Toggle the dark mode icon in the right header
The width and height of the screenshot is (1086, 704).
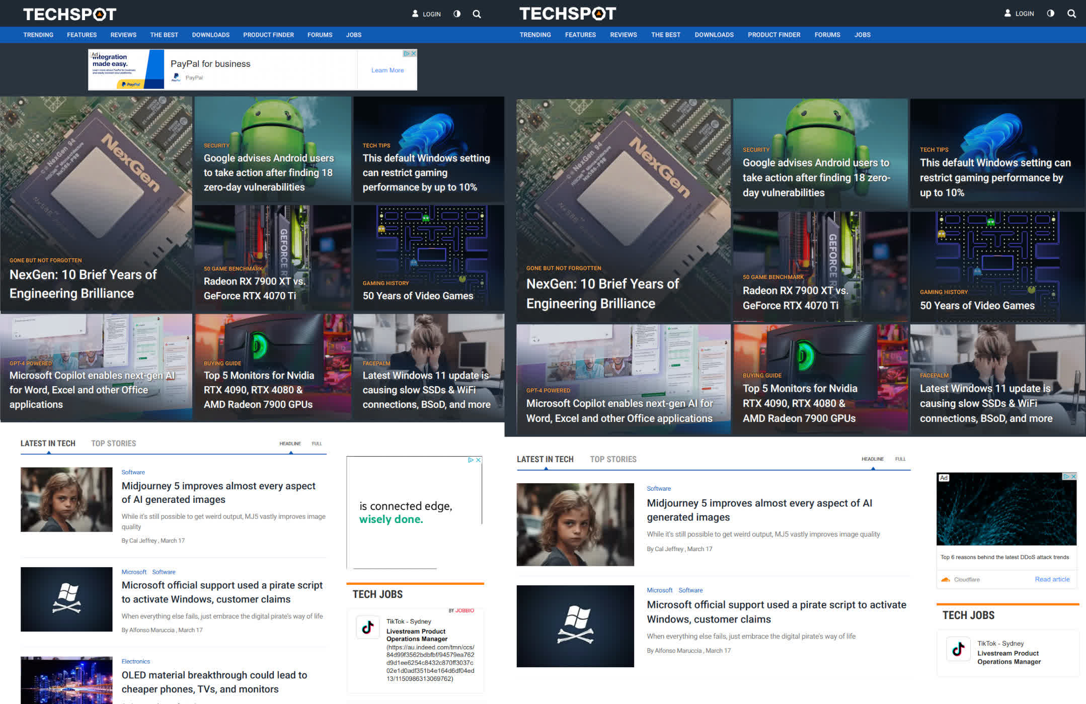1051,13
